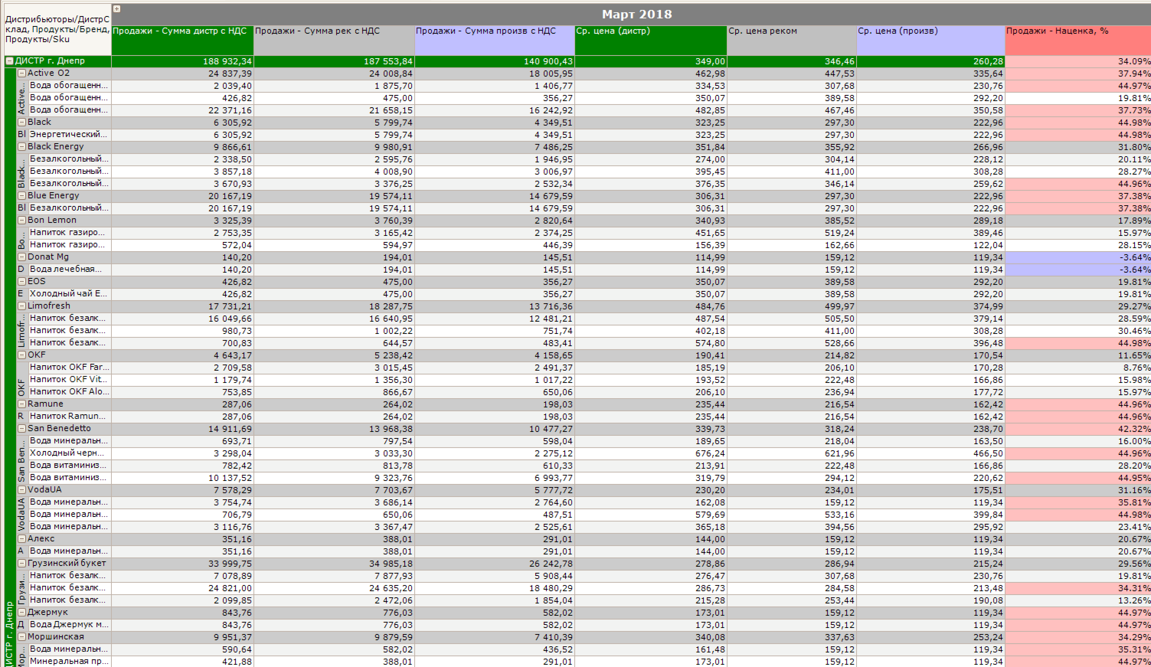Collapse the San Benedetto brand
1151x667 pixels.
click(x=21, y=428)
